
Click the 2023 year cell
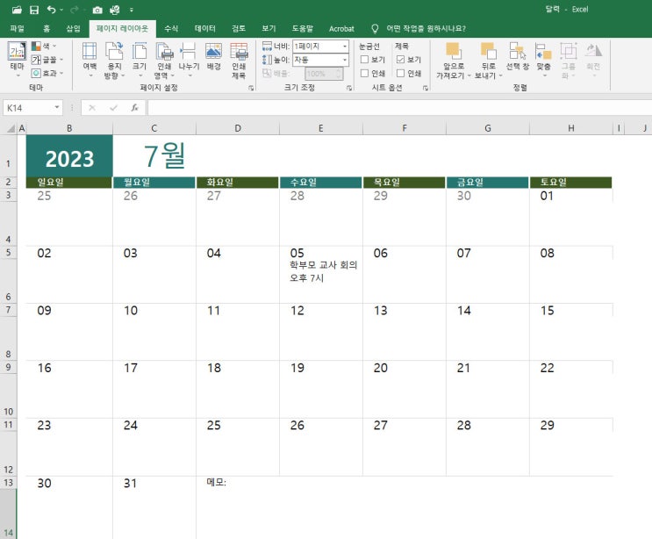[69, 156]
